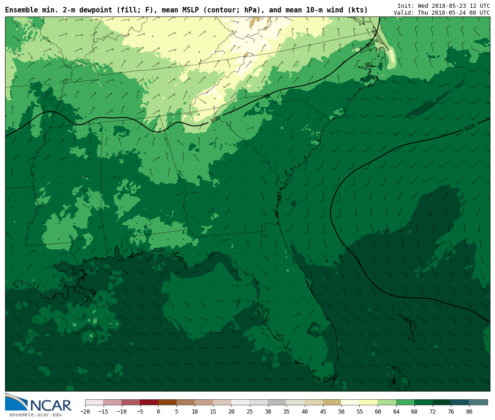Select the plot title about ensemble min. dewpoint
The height and width of the screenshot is (420, 495).
coord(186,10)
